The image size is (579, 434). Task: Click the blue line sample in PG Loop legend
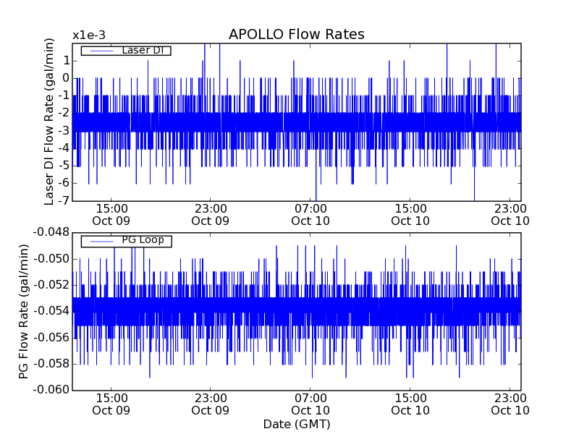[x=102, y=242]
